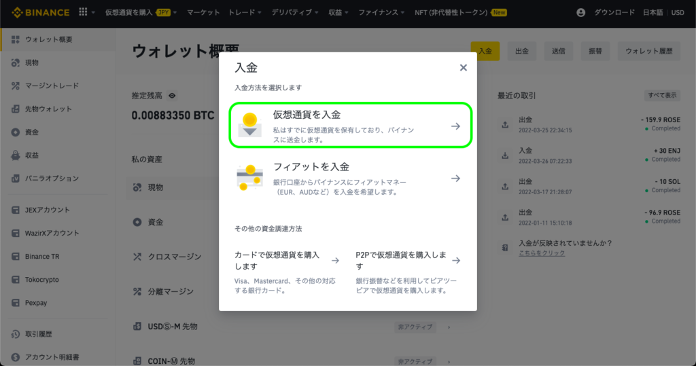The image size is (696, 366).
Task: Click arrow next to card purchase option
Action: [x=335, y=261]
